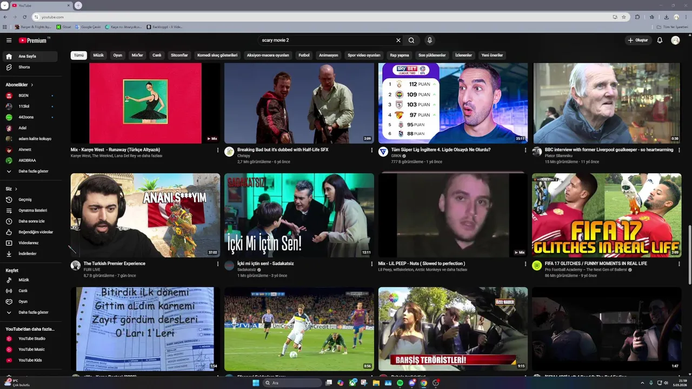This screenshot has height=389, width=692.
Task: Expand the Abonelikler section chevron
Action: click(x=32, y=85)
